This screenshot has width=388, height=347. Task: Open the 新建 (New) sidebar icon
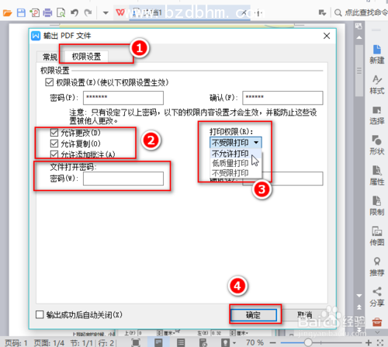[377, 54]
